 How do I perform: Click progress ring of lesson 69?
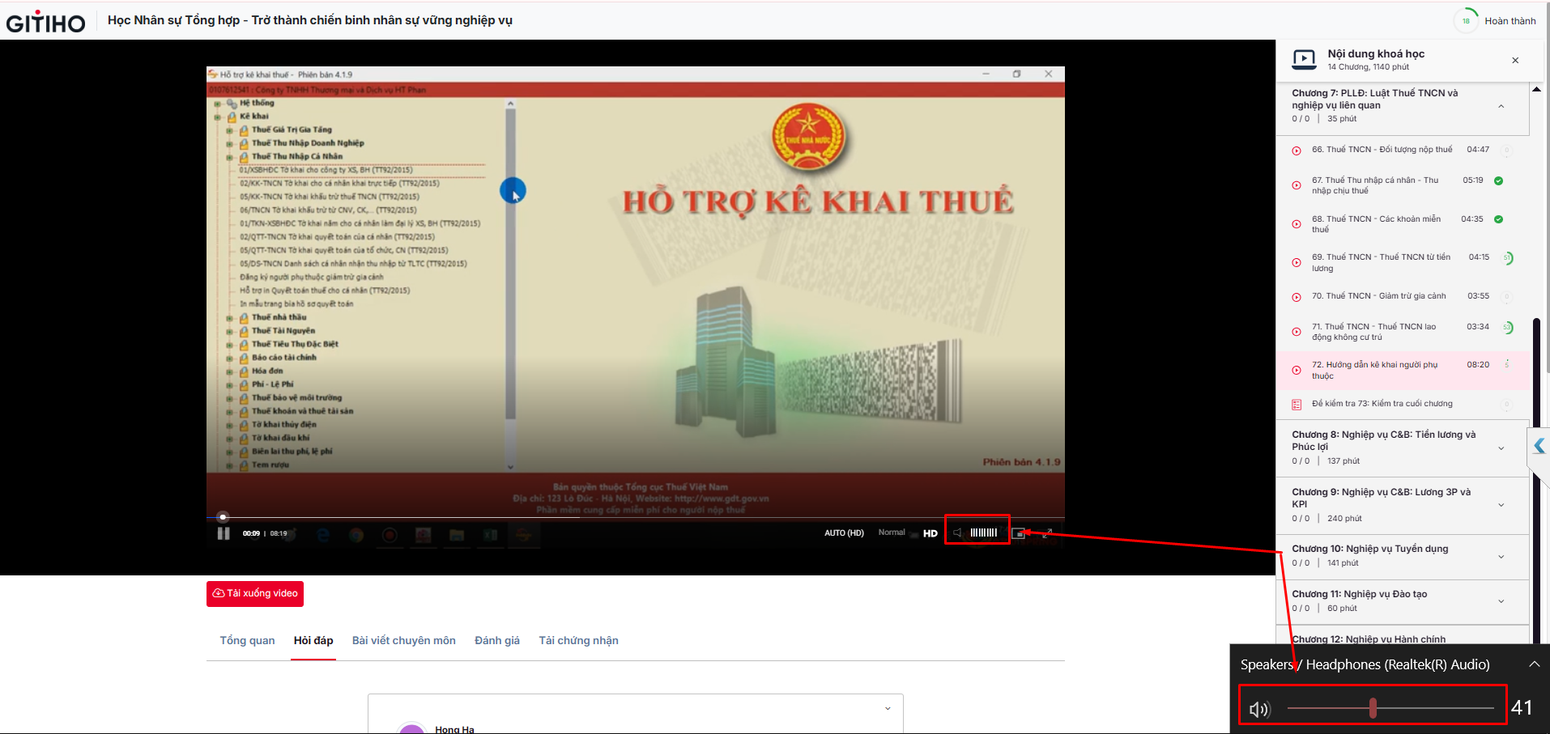[1507, 258]
